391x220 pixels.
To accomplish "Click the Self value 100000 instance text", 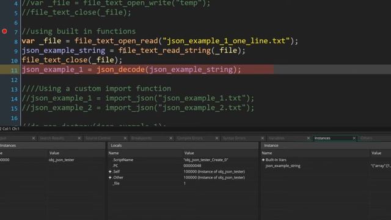I will point(214,172).
